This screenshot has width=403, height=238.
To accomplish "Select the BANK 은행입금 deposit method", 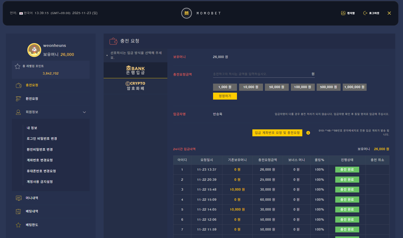I will [135, 70].
